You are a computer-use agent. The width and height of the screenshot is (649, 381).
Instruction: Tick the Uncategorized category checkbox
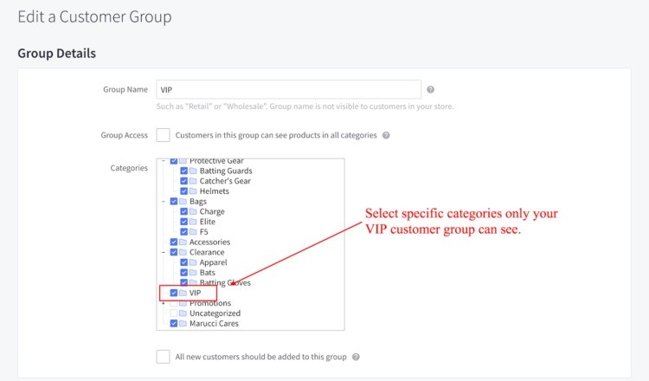click(174, 313)
